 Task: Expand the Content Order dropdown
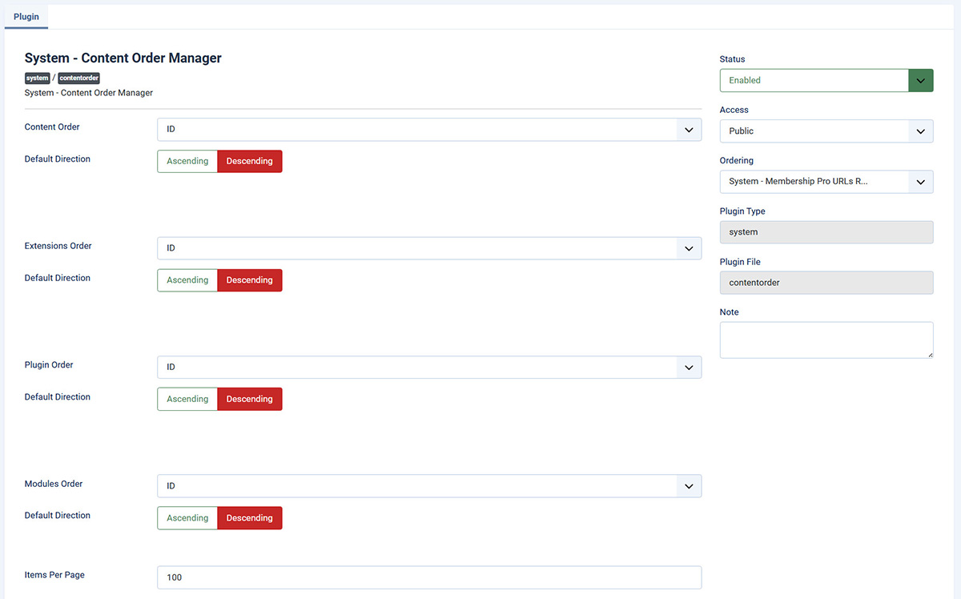point(428,130)
